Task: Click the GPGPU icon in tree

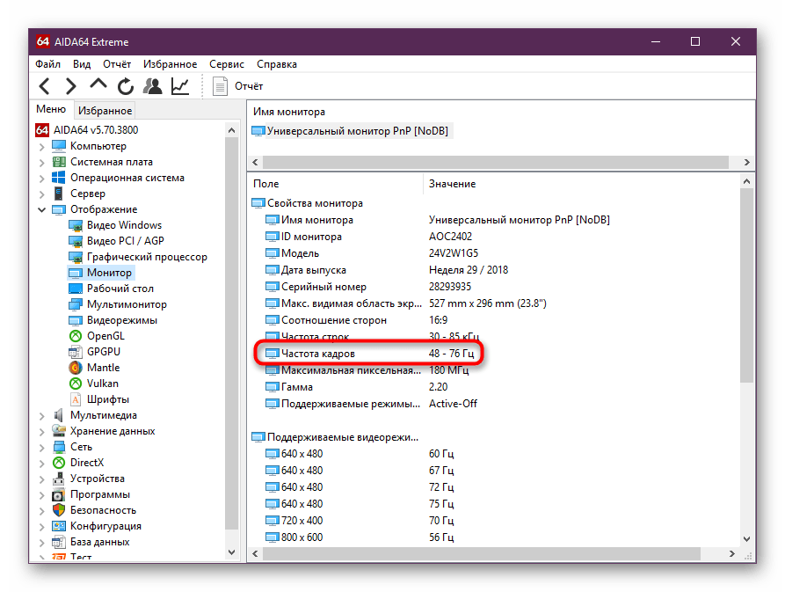Action: (x=76, y=352)
